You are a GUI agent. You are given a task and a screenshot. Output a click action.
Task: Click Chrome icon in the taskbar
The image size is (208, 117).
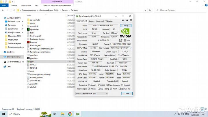point(70,114)
